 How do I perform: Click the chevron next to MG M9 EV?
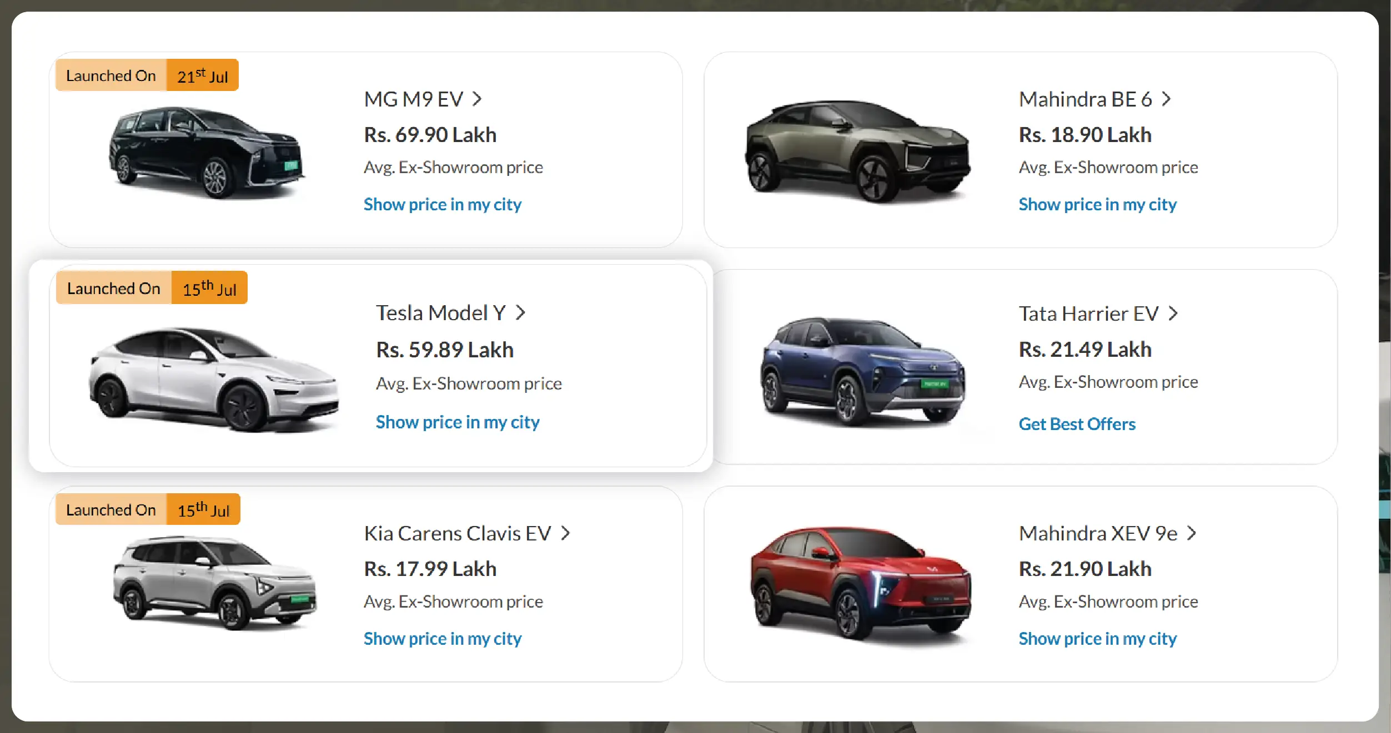(x=477, y=99)
